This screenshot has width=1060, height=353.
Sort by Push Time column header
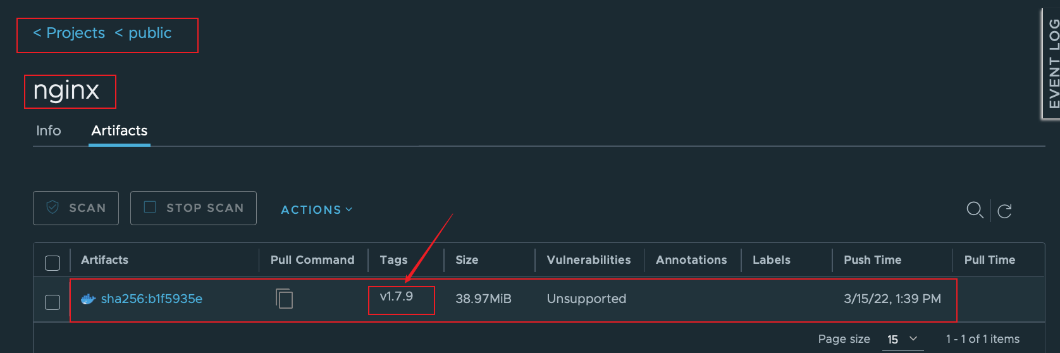point(872,260)
